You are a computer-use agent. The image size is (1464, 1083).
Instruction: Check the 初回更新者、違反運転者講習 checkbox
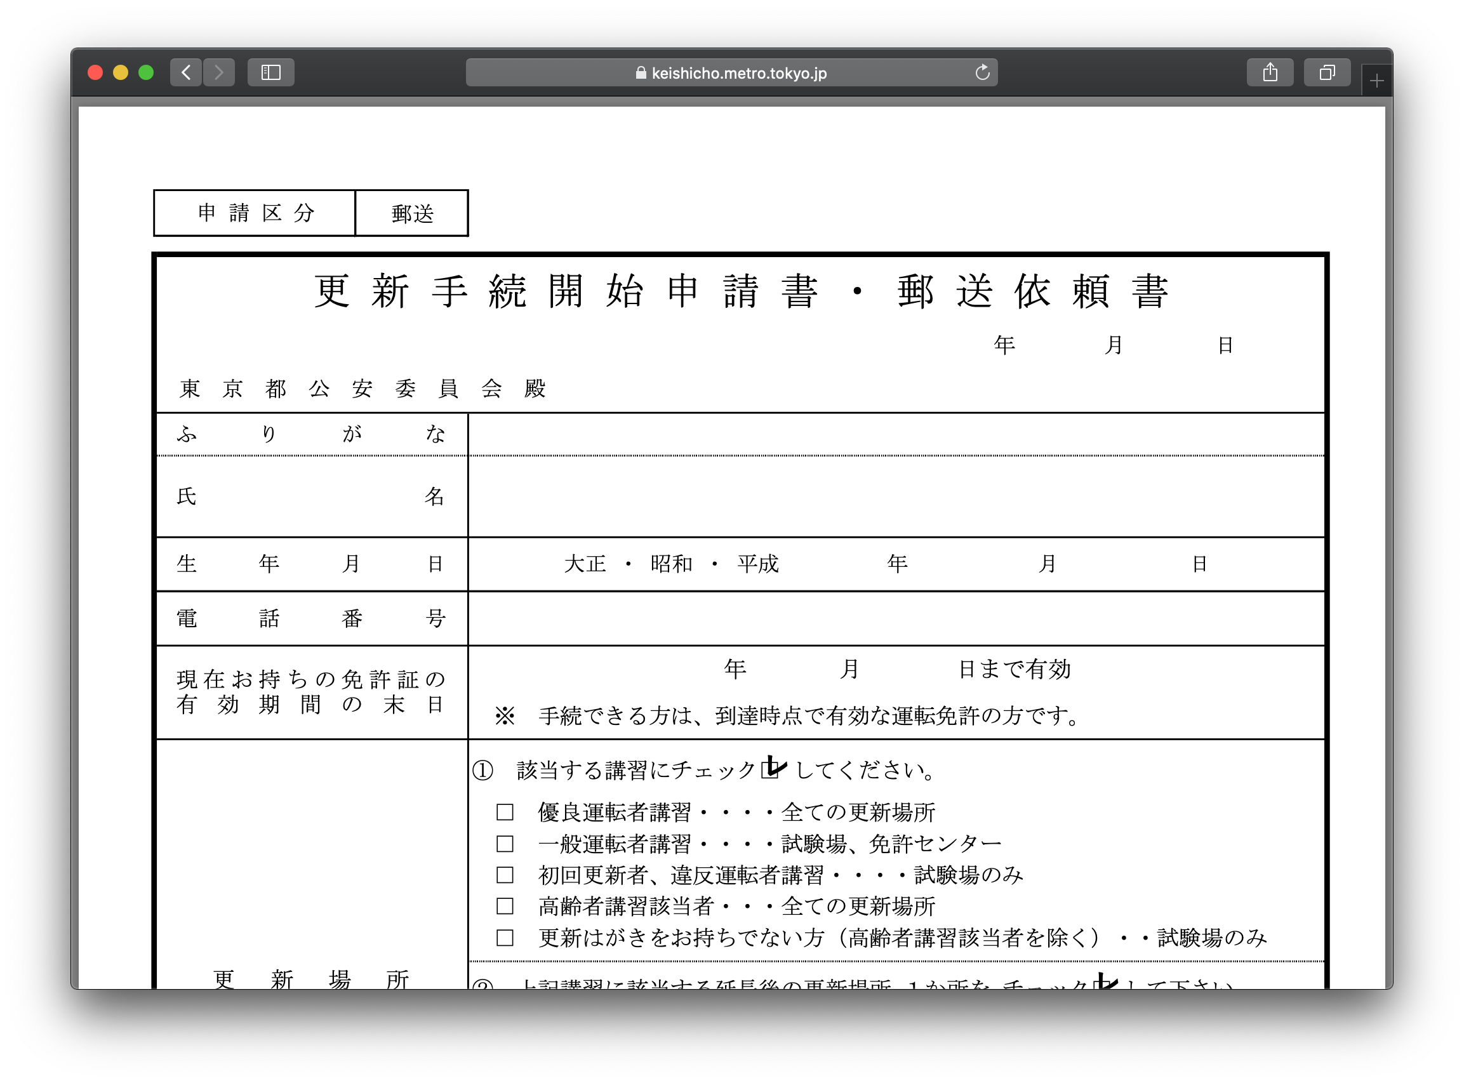tap(505, 875)
